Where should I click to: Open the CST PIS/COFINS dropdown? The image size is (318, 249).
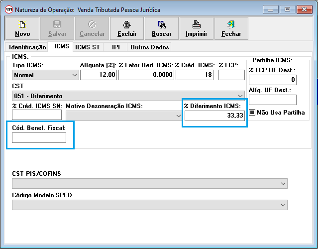(284, 184)
